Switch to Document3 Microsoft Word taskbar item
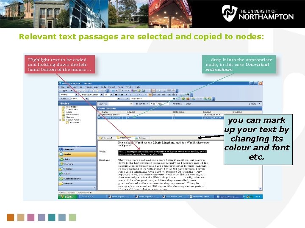 point(174,197)
